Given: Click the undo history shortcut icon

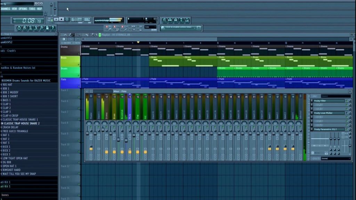Looking at the screenshot, I should coord(19,28).
